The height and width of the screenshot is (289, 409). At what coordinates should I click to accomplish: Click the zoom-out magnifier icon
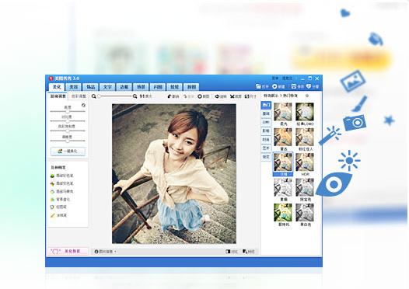pyautogui.click(x=94, y=96)
